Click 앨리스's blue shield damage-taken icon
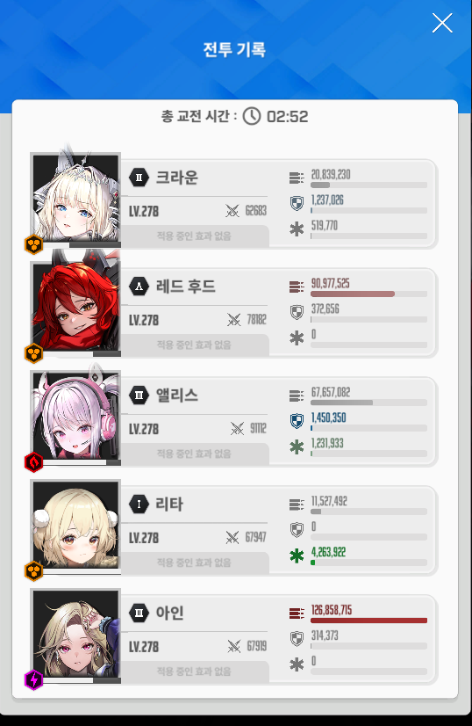 tap(297, 421)
